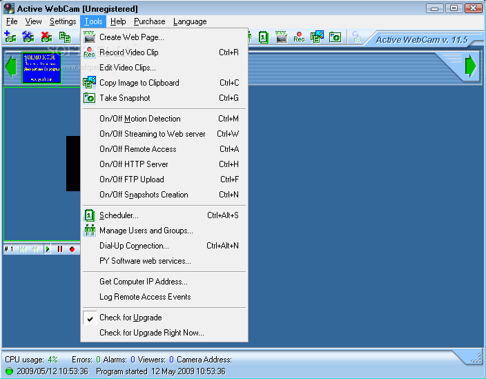Select the DEMO MODE camera thumbnail
Image resolution: width=486 pixels, height=379 pixels.
pos(41,68)
